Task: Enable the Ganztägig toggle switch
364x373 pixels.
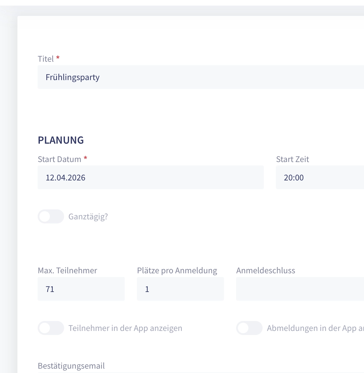Action: click(x=51, y=217)
